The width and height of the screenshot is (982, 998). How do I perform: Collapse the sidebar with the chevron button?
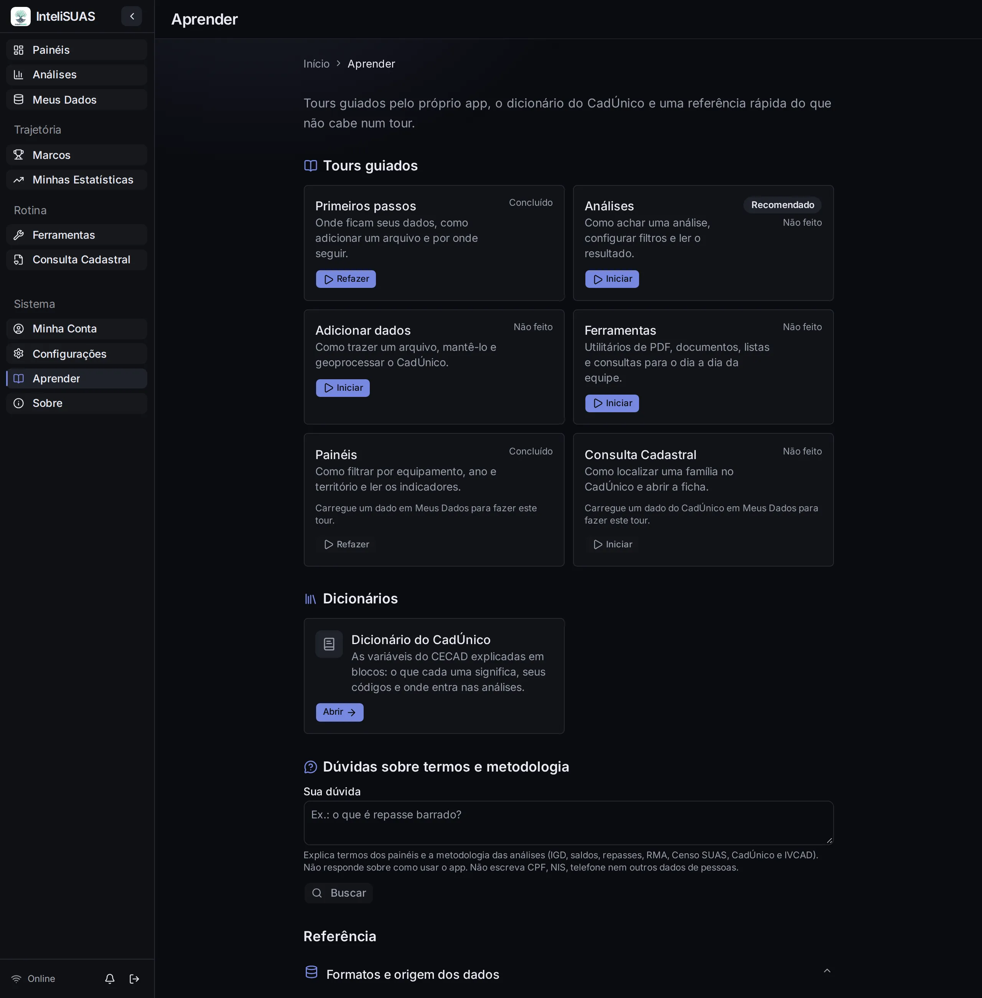(132, 17)
